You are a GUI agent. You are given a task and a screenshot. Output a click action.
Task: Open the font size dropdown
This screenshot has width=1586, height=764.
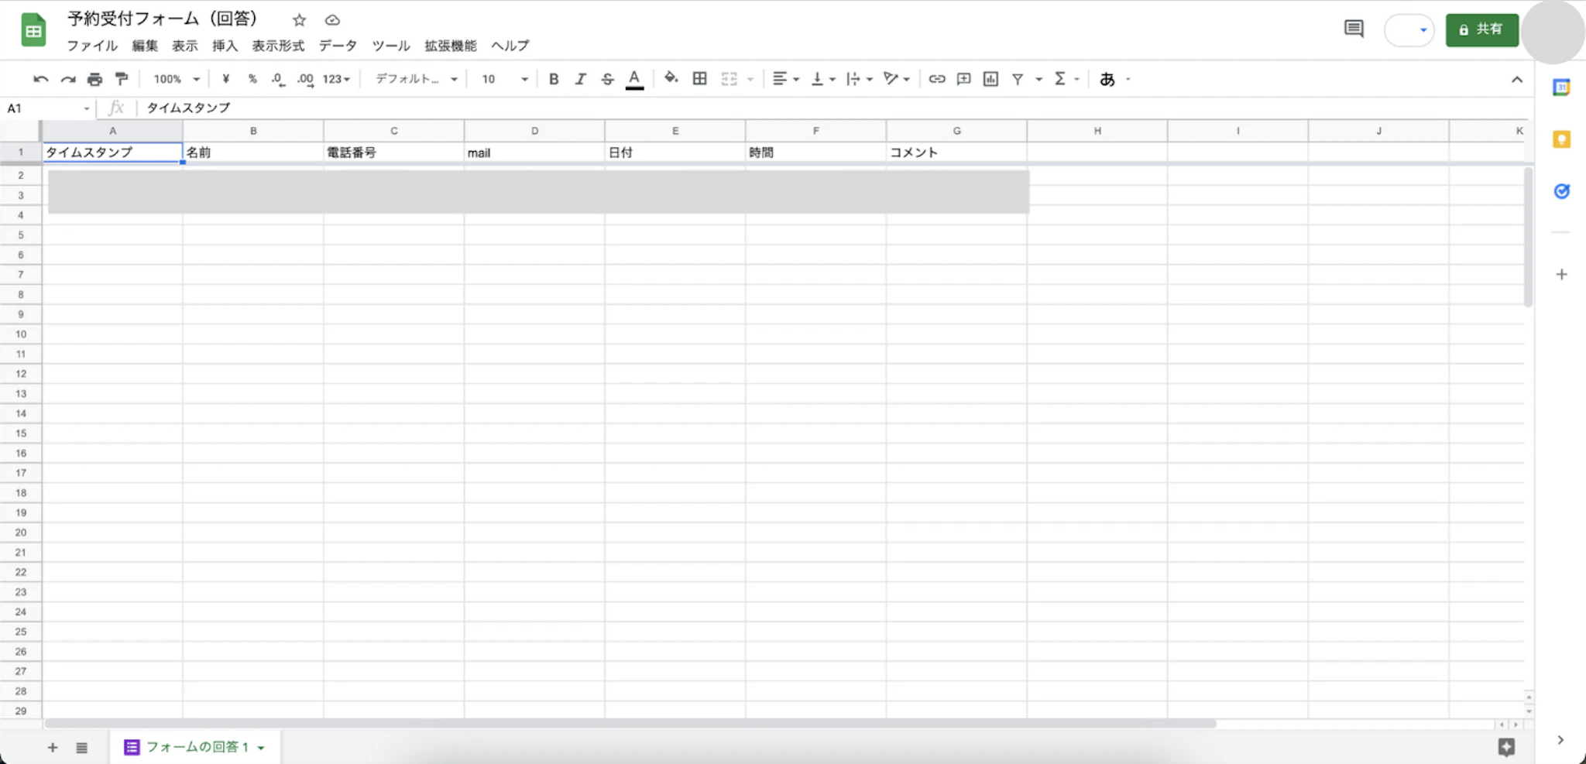(502, 78)
